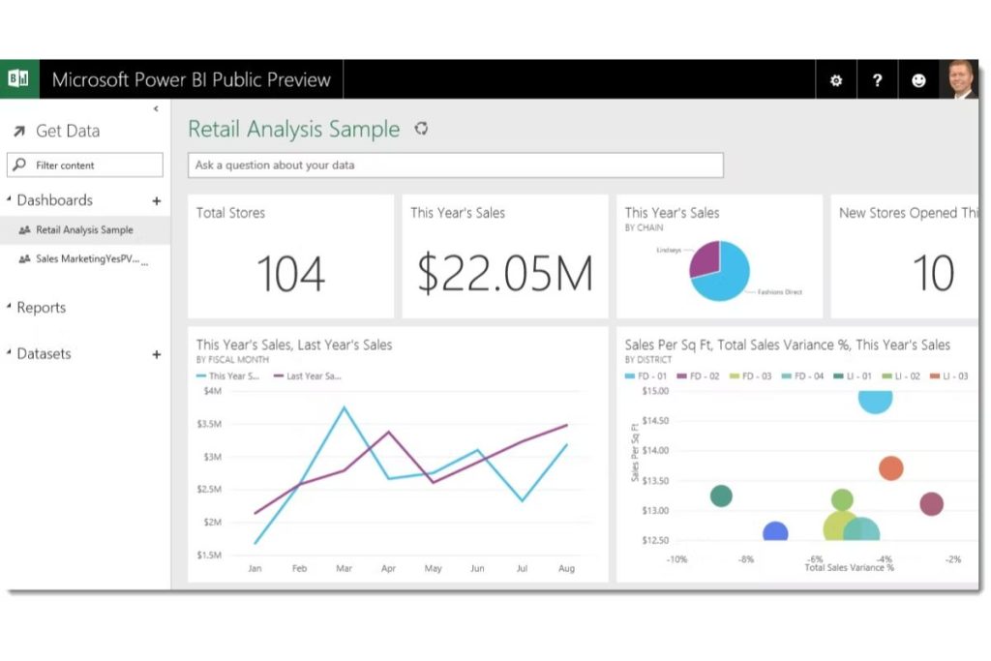The height and width of the screenshot is (661, 991).
Task: Click the magnifier icon in filter box
Action: [x=19, y=165]
